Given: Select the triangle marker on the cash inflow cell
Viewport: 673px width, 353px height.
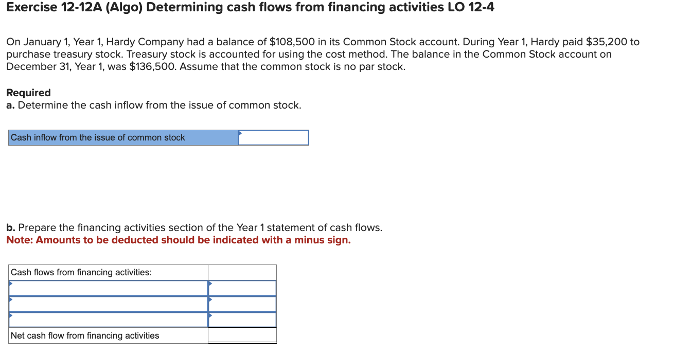Looking at the screenshot, I should click(x=239, y=134).
